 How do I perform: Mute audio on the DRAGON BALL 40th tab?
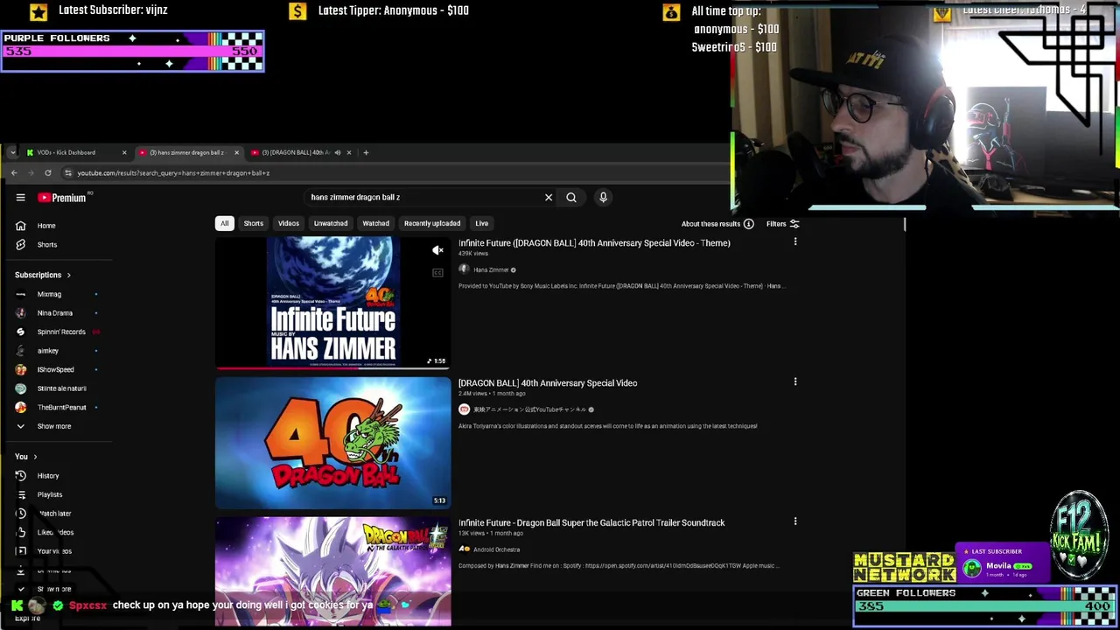pos(338,152)
